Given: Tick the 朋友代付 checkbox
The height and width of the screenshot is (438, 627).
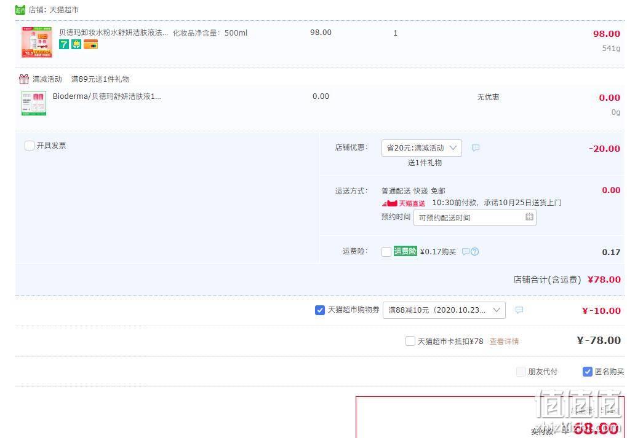Looking at the screenshot, I should click(521, 371).
